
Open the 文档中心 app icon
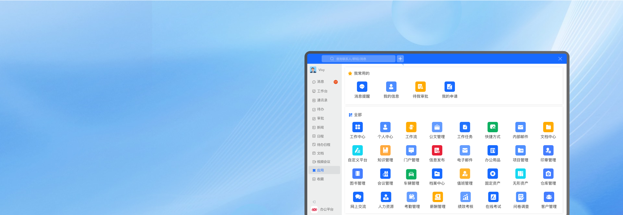[548, 127]
